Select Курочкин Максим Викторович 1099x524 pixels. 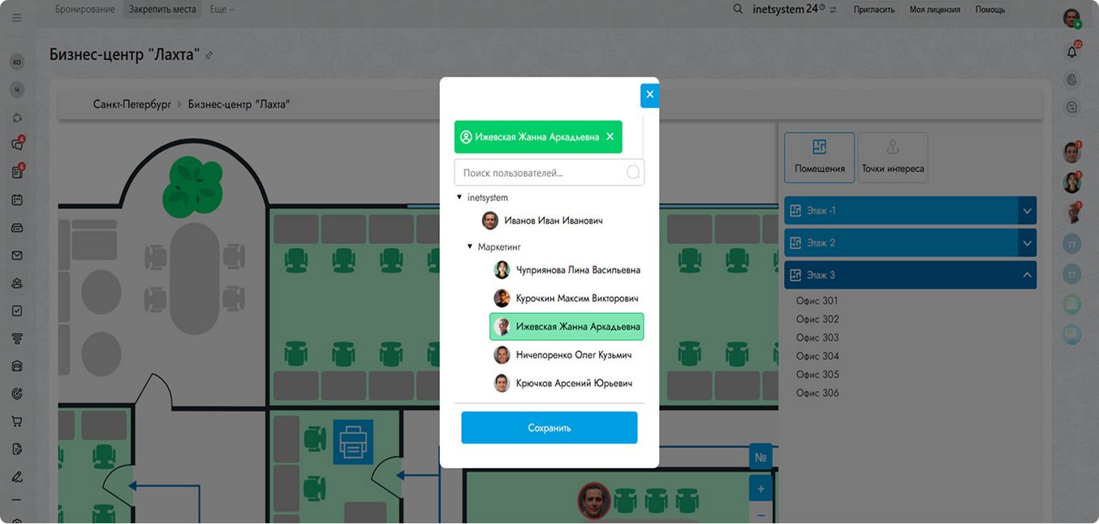[566, 299]
